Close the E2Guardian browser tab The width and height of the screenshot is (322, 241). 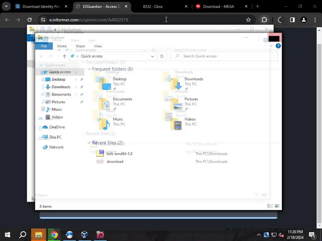tap(126, 7)
